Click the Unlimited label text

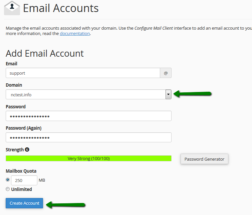pyautogui.click(x=21, y=189)
